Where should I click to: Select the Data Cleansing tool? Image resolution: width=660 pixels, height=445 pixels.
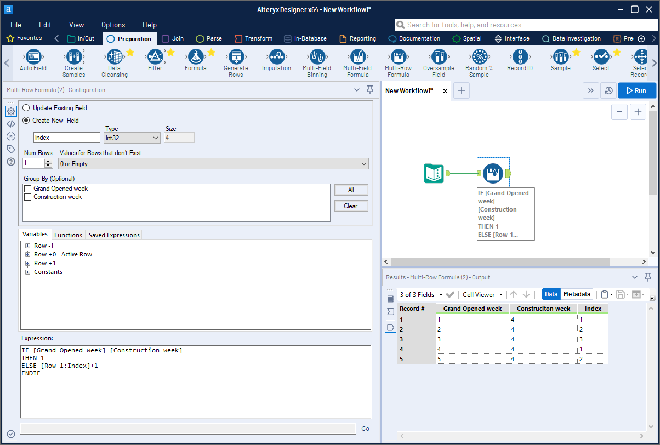114,59
